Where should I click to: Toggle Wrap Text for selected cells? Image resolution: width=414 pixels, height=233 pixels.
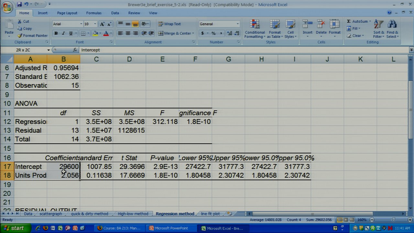(x=169, y=24)
